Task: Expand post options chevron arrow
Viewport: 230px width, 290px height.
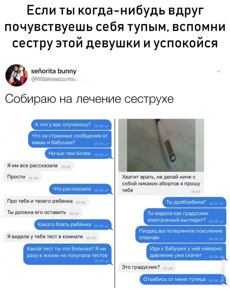Action: click(219, 71)
